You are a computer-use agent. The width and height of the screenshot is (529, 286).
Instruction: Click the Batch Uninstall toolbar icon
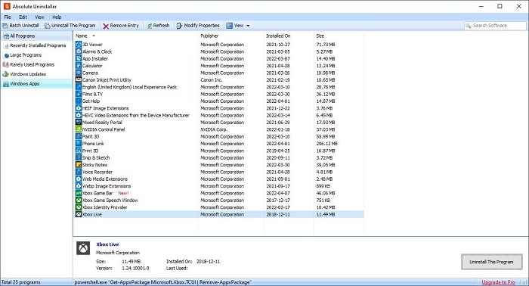(x=5, y=26)
